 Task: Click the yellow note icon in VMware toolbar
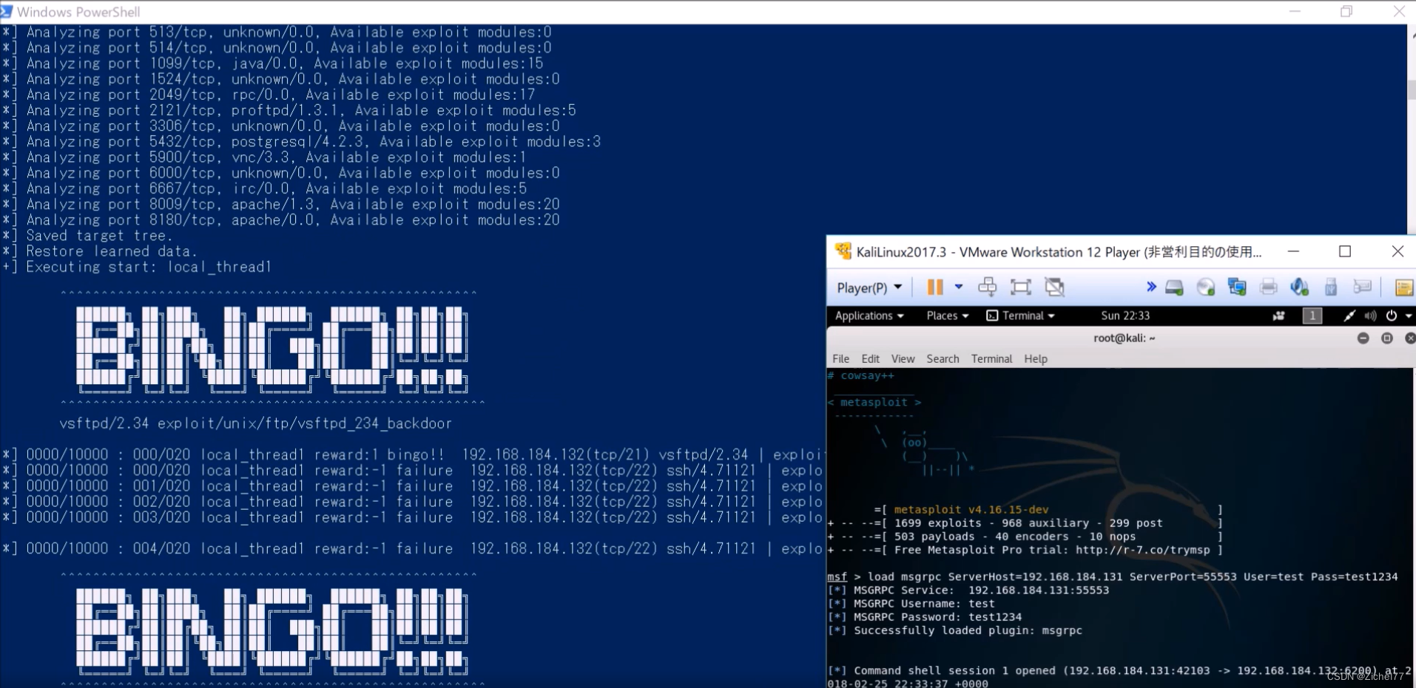click(x=1403, y=287)
